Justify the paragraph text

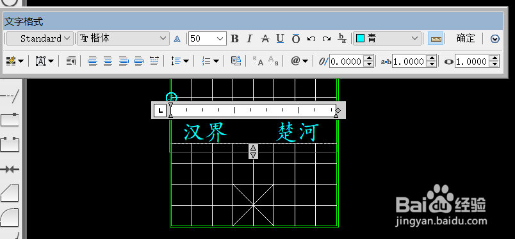click(139, 61)
